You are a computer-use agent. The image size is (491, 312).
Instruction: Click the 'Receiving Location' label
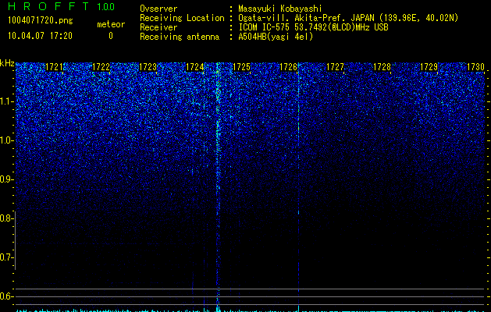point(182,18)
